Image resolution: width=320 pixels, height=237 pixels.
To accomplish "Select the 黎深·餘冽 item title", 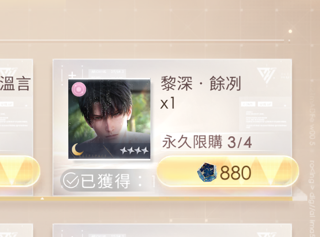I will click(x=201, y=83).
